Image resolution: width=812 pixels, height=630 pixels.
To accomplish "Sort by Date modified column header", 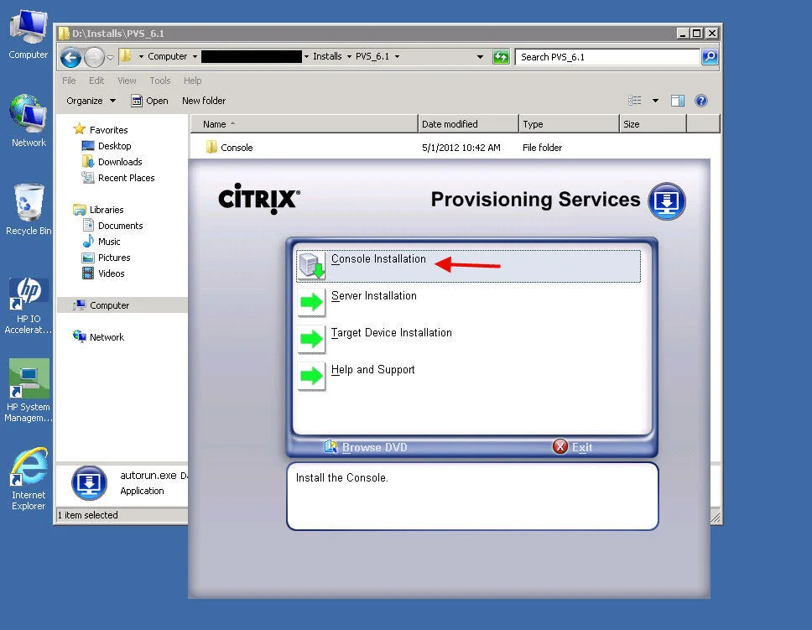I will pyautogui.click(x=468, y=124).
